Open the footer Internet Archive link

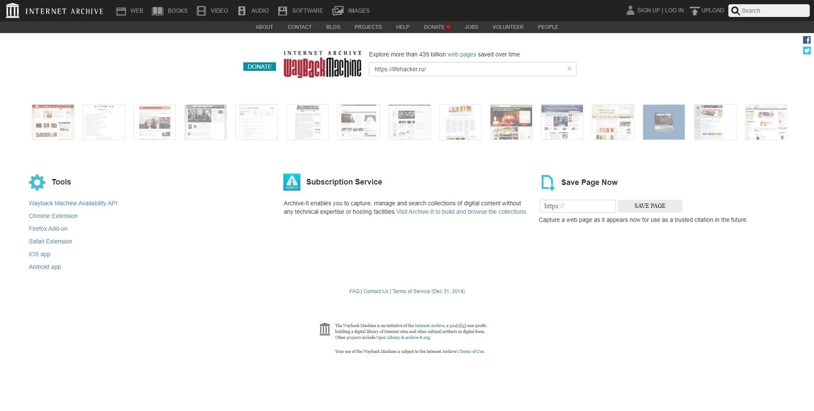click(x=429, y=326)
